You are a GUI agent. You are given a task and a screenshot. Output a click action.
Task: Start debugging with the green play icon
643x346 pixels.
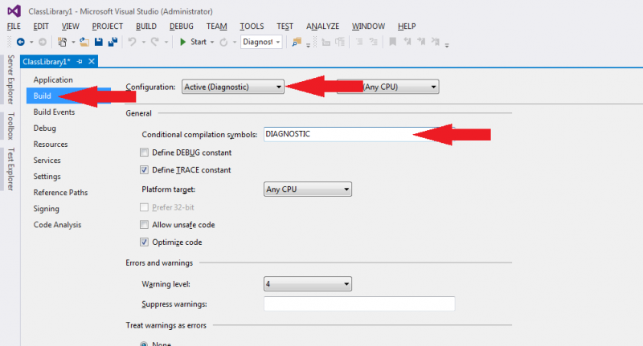tap(183, 42)
